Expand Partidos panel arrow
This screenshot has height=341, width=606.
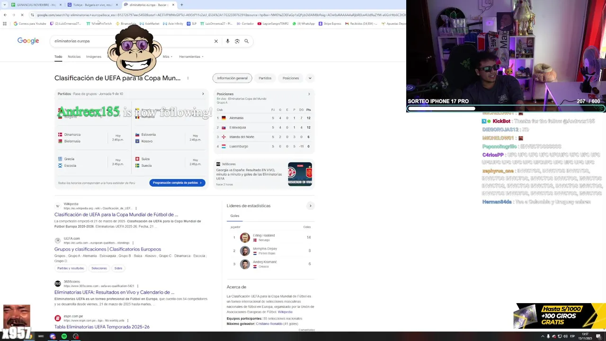(203, 94)
